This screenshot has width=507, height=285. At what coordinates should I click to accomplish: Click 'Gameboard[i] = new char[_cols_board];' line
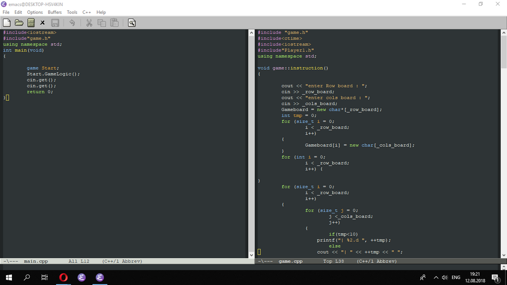tap(359, 145)
